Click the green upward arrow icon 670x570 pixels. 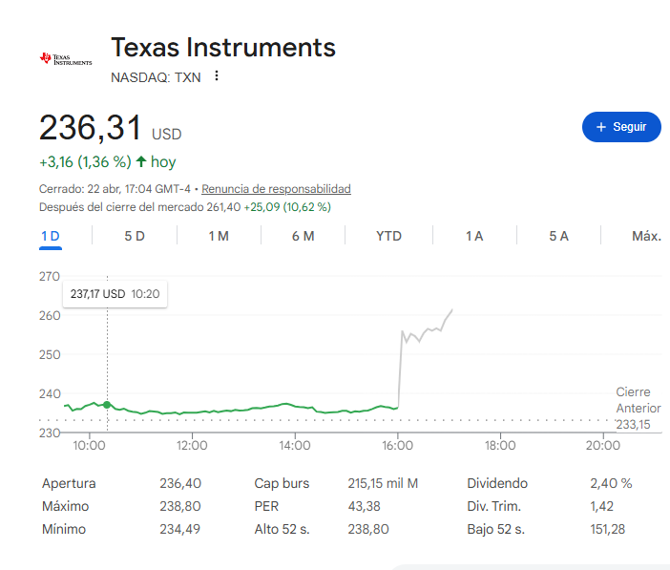141,161
